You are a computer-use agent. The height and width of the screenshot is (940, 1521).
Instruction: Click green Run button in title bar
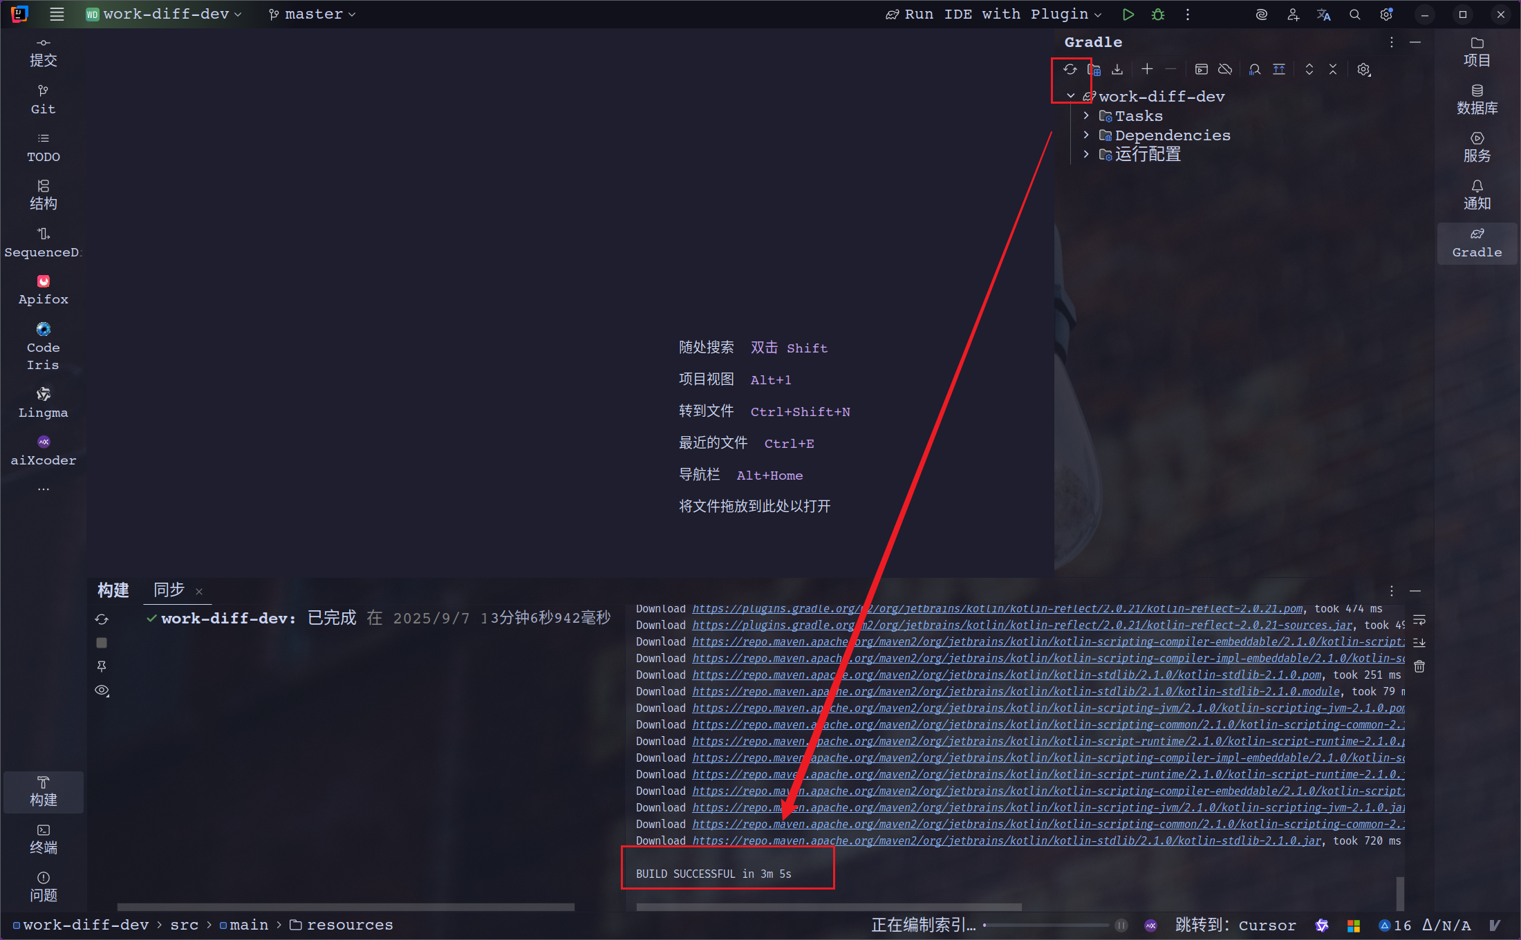pyautogui.click(x=1128, y=15)
